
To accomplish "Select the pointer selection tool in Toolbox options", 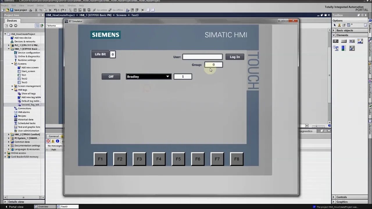I will point(335,25).
